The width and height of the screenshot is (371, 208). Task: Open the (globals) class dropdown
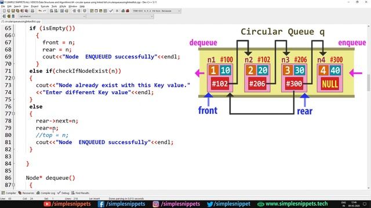[x=52, y=16]
